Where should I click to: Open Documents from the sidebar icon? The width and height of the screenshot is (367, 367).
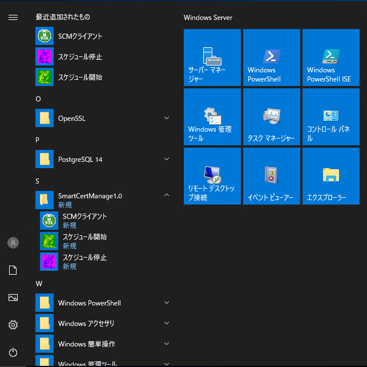[13, 270]
